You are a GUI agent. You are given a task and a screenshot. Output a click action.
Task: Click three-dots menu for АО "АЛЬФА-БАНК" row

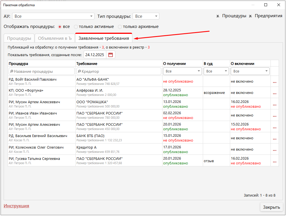274,82
